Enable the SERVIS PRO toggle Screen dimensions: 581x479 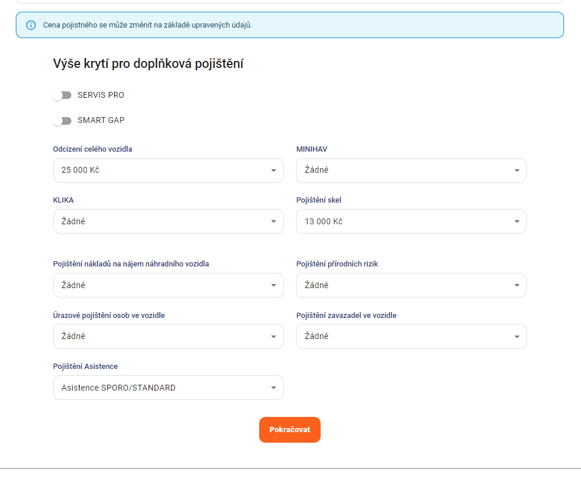(x=62, y=95)
